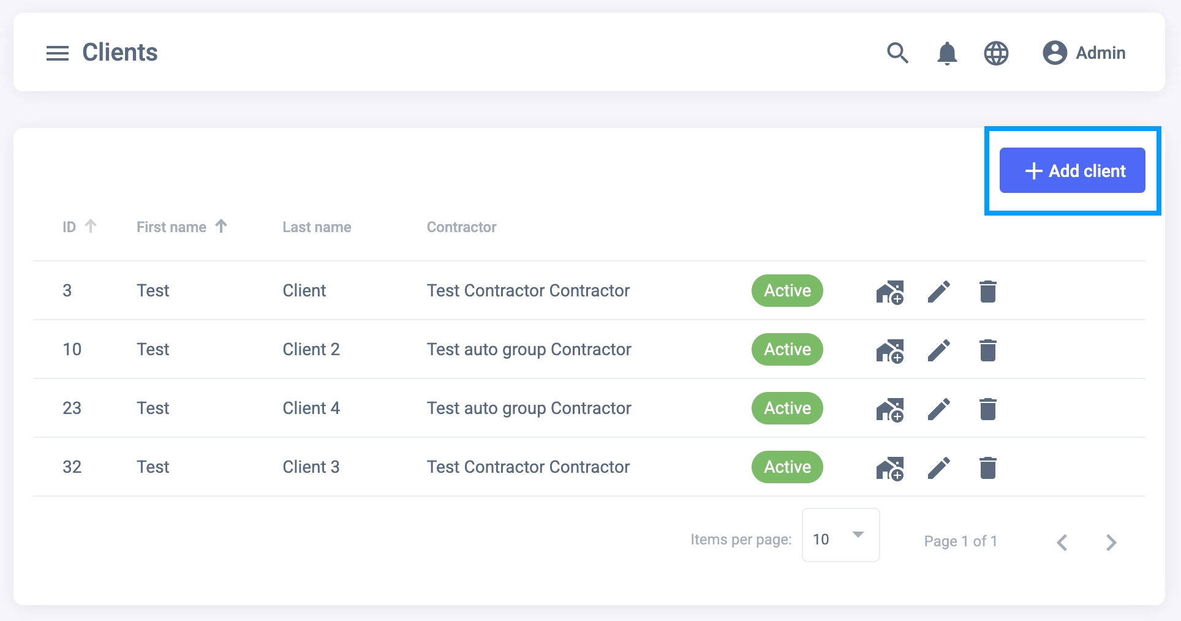Open the Admin user account menu
The image size is (1181, 621).
click(1084, 53)
